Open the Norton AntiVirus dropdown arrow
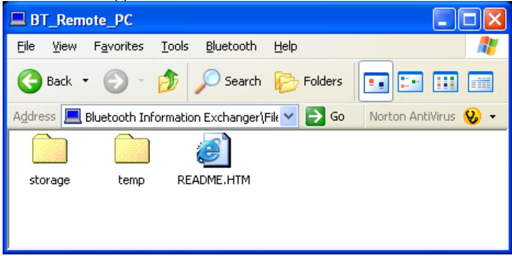The width and height of the screenshot is (512, 256). click(493, 117)
